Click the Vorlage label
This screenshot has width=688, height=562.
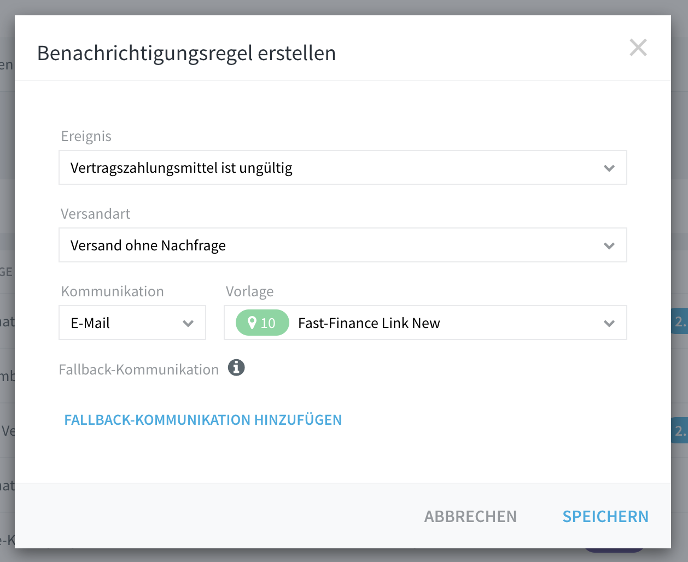tap(250, 291)
